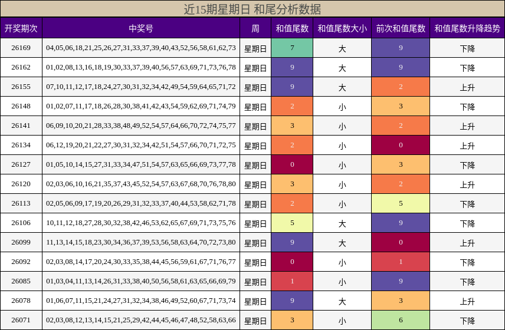
Task: Click 和值尾数 cell 0 in row 26127
Action: point(292,164)
